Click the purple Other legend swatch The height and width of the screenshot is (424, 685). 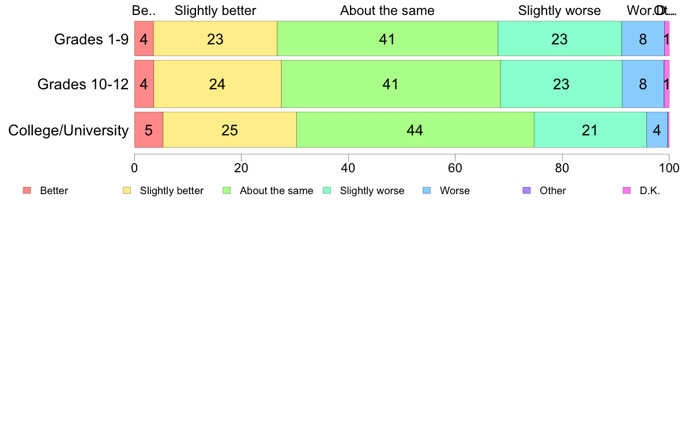click(527, 190)
